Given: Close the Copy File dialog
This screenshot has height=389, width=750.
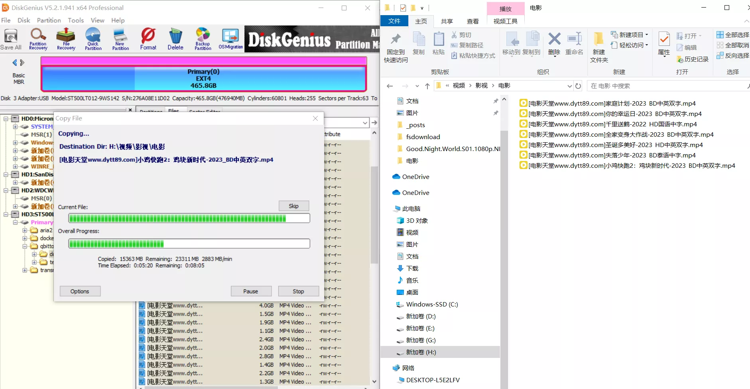Looking at the screenshot, I should click(315, 118).
